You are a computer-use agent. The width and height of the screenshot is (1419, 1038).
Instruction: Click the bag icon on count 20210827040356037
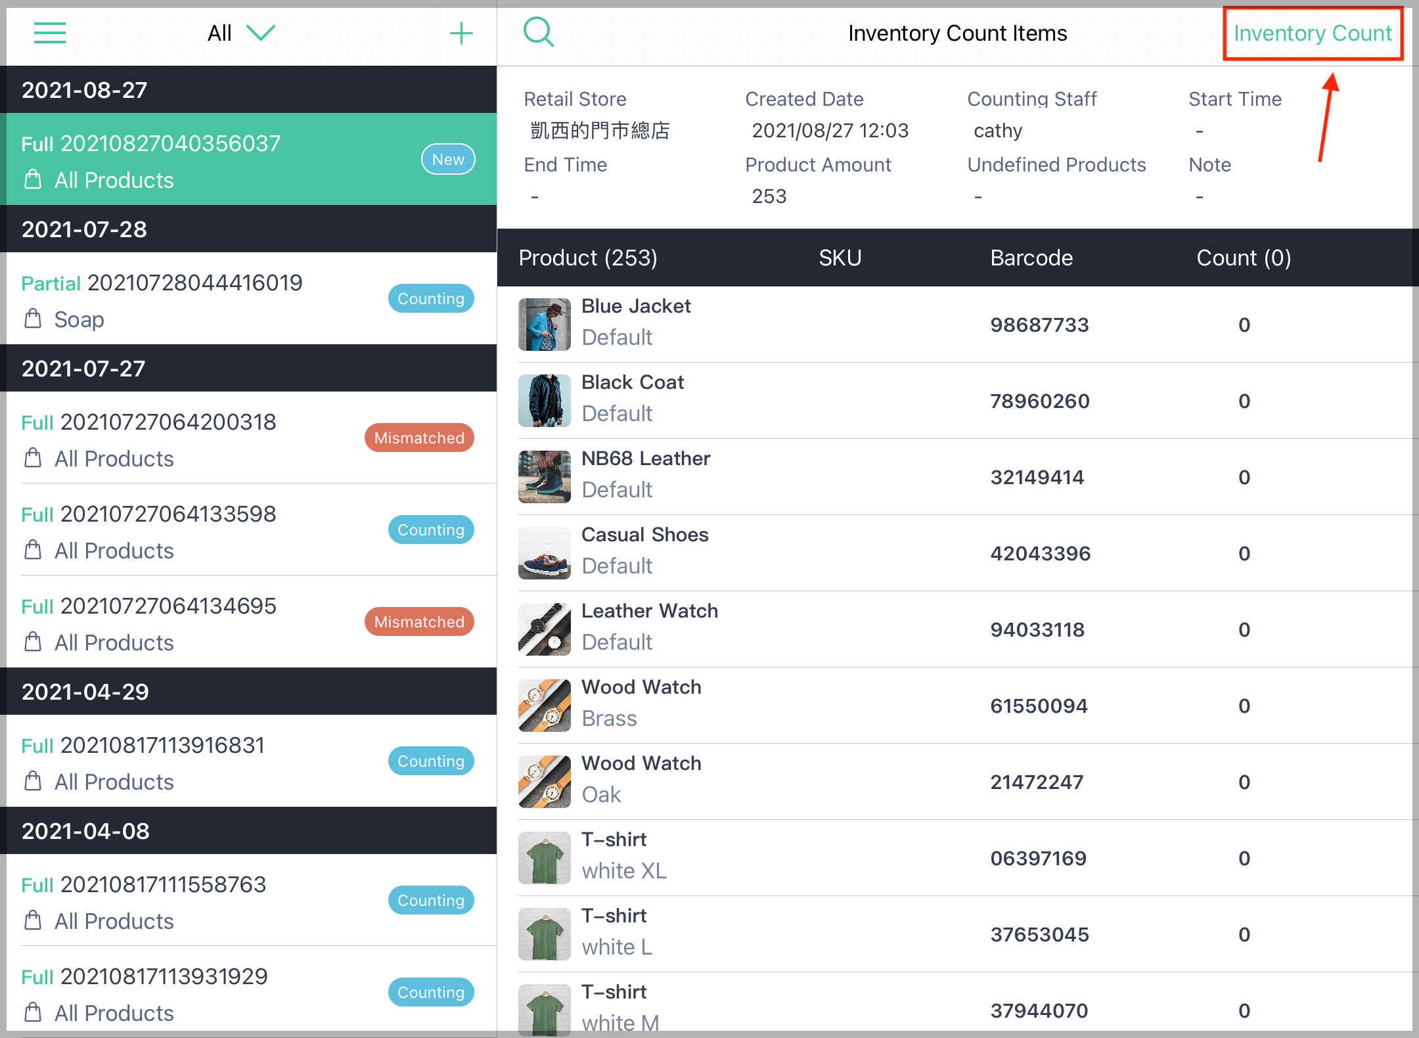[32, 179]
